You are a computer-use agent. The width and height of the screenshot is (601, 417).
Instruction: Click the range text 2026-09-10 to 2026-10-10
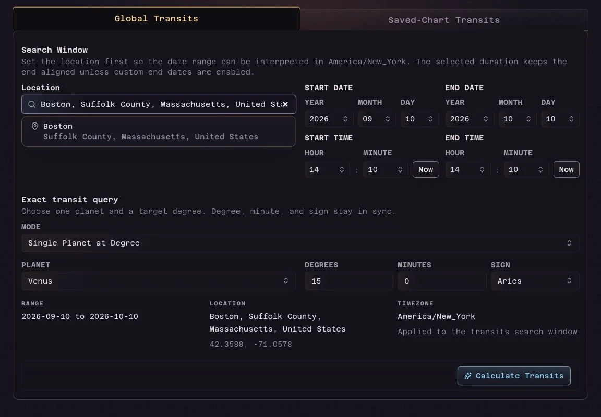point(80,317)
